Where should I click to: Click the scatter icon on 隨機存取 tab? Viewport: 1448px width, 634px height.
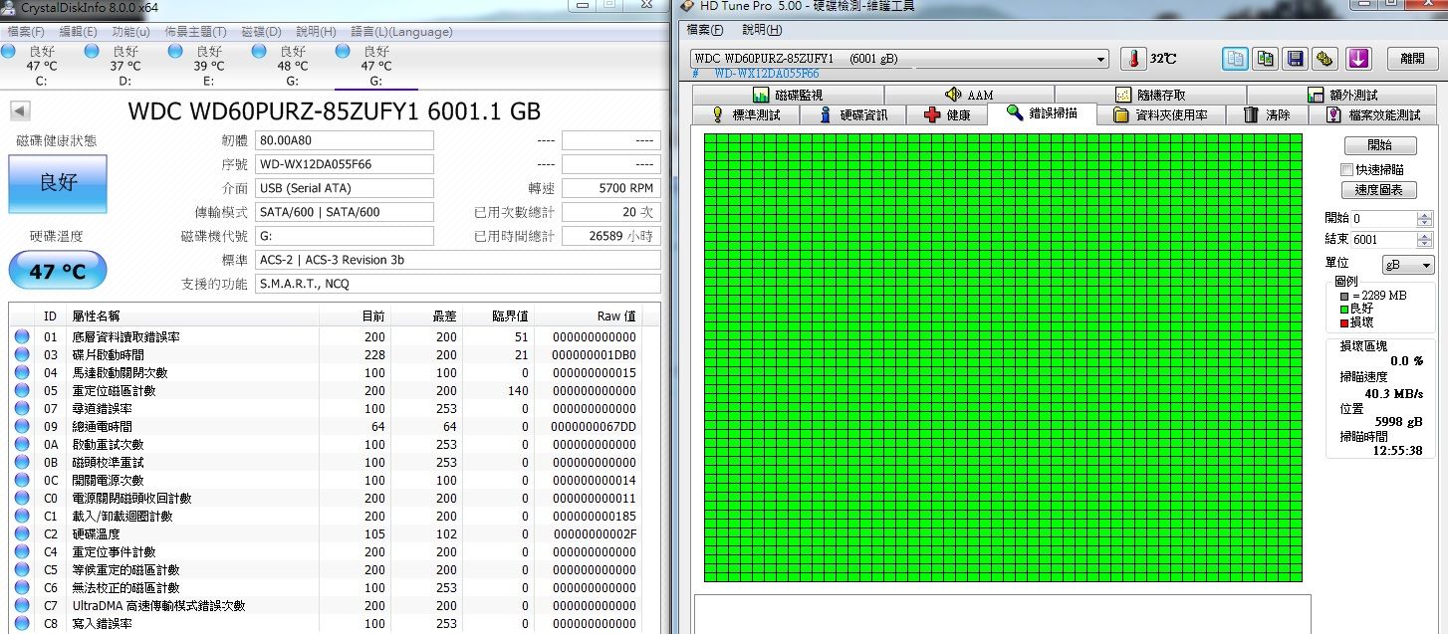pyautogui.click(x=1123, y=95)
